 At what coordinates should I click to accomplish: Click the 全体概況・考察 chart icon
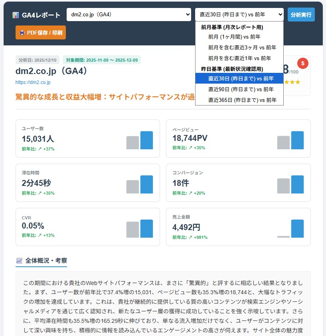click(19, 261)
